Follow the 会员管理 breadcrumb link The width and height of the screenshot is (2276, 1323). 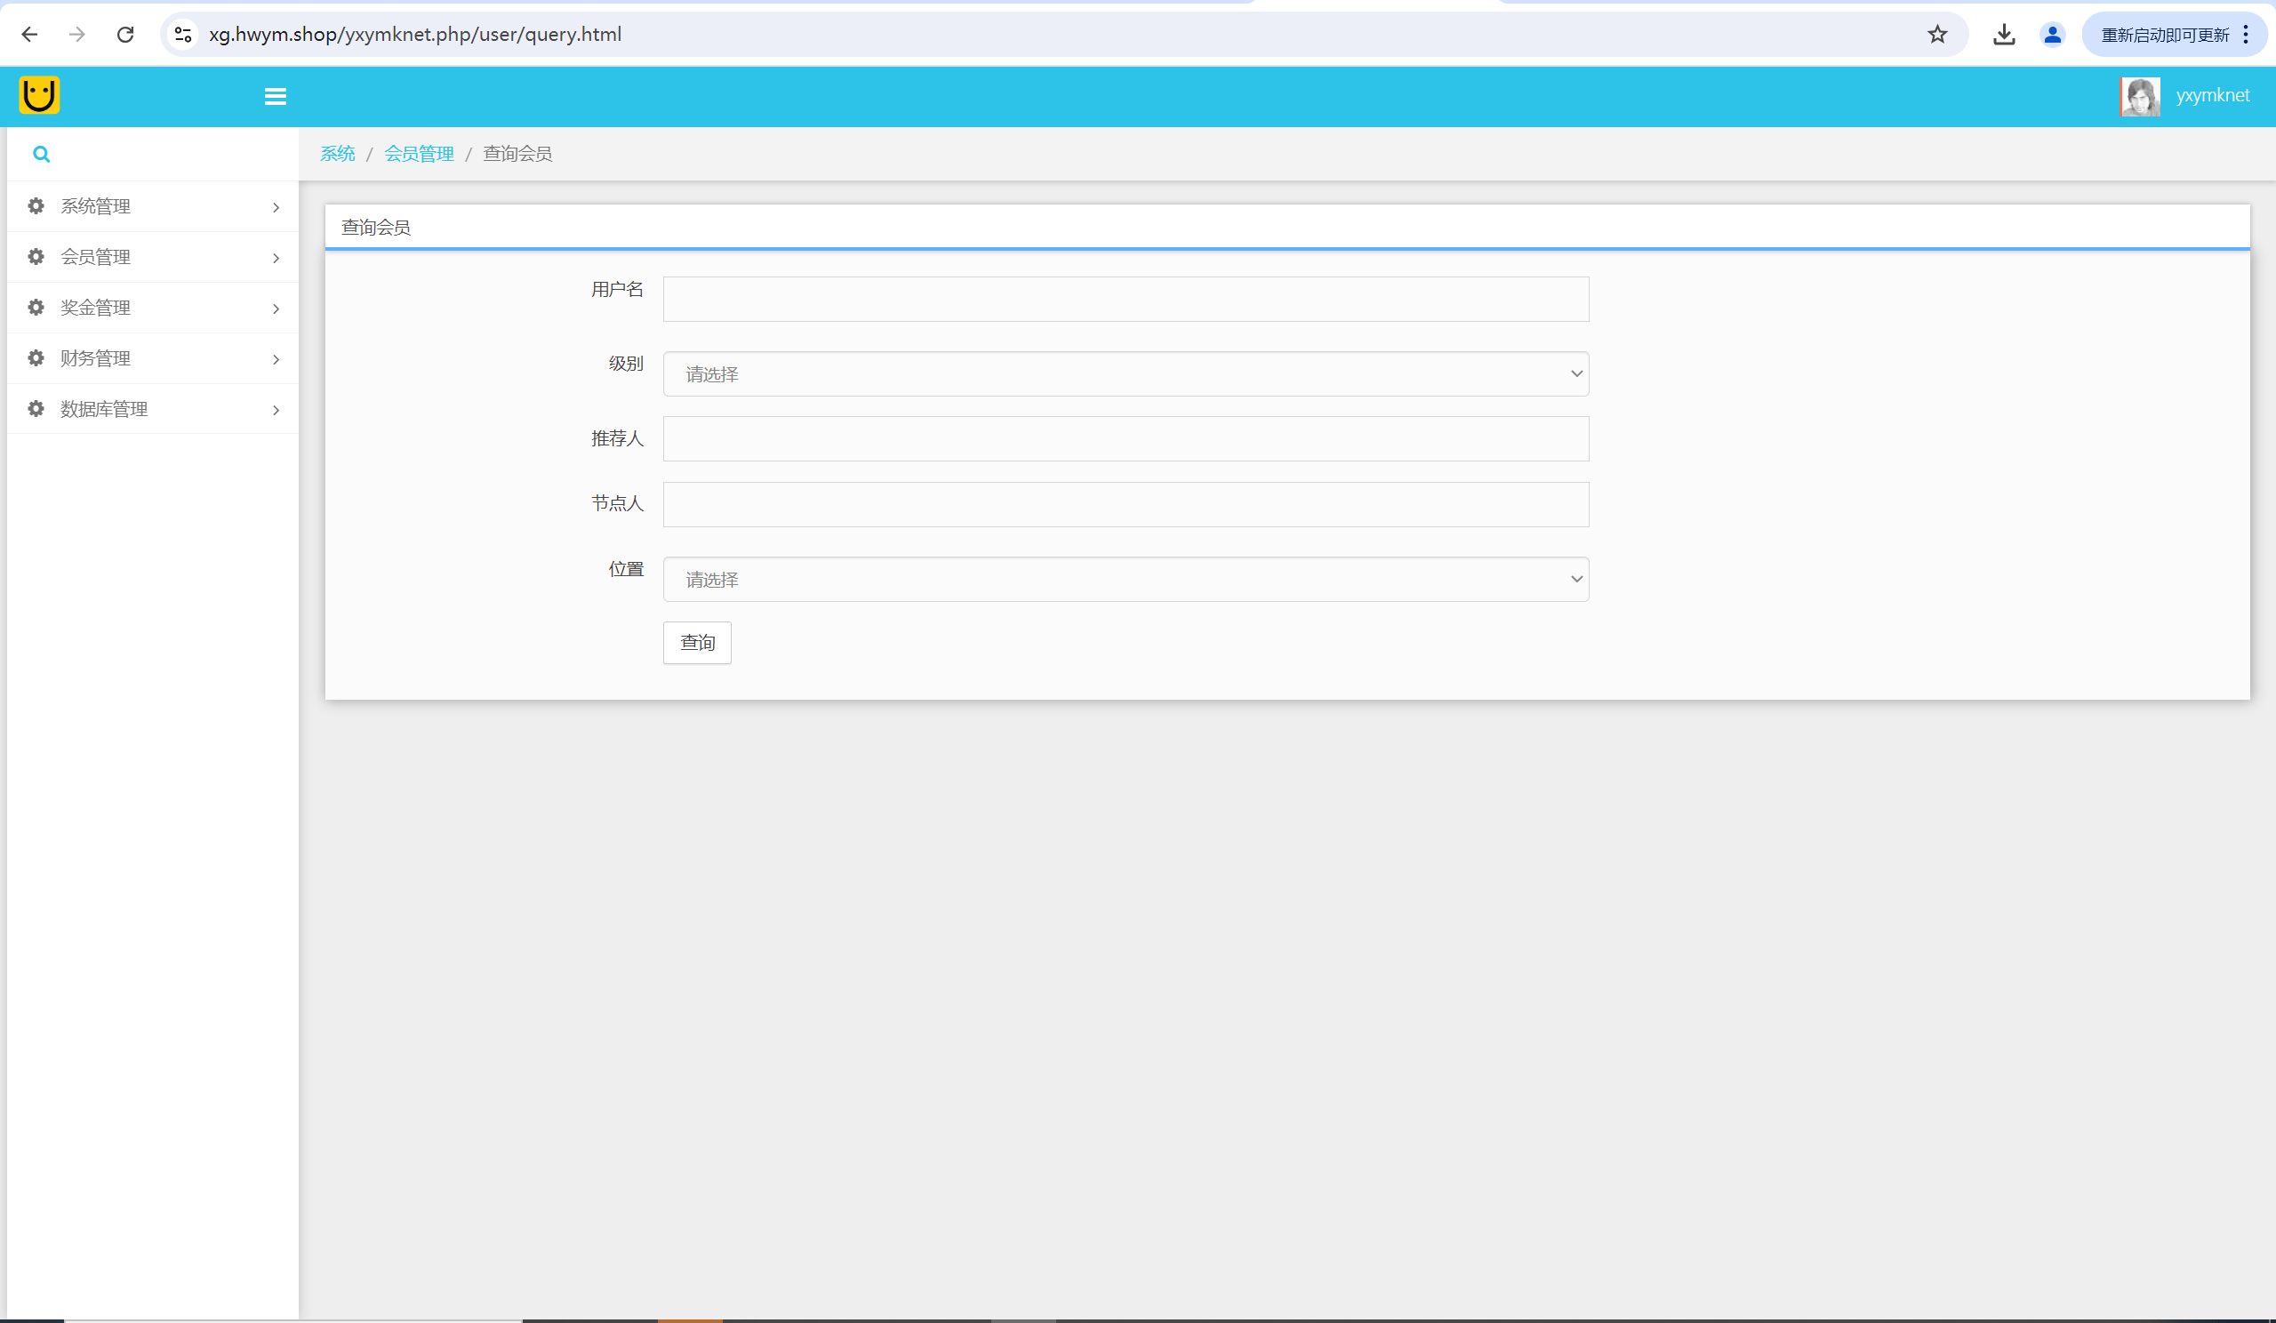tap(419, 155)
